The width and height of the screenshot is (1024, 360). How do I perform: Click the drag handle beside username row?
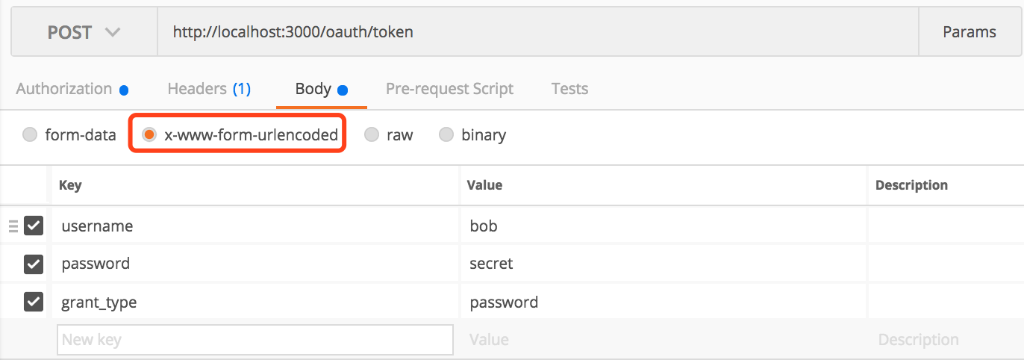pos(13,226)
